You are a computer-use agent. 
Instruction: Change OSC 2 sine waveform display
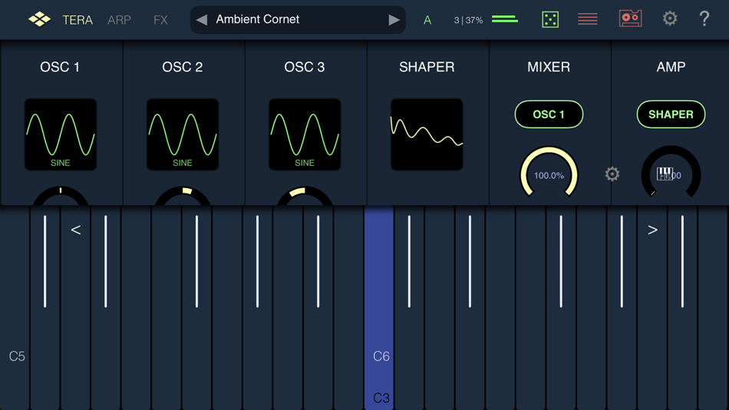183,134
